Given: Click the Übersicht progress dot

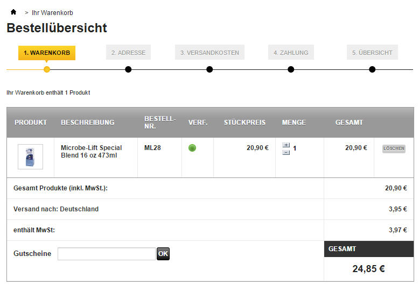Looking at the screenshot, I should coord(372,69).
